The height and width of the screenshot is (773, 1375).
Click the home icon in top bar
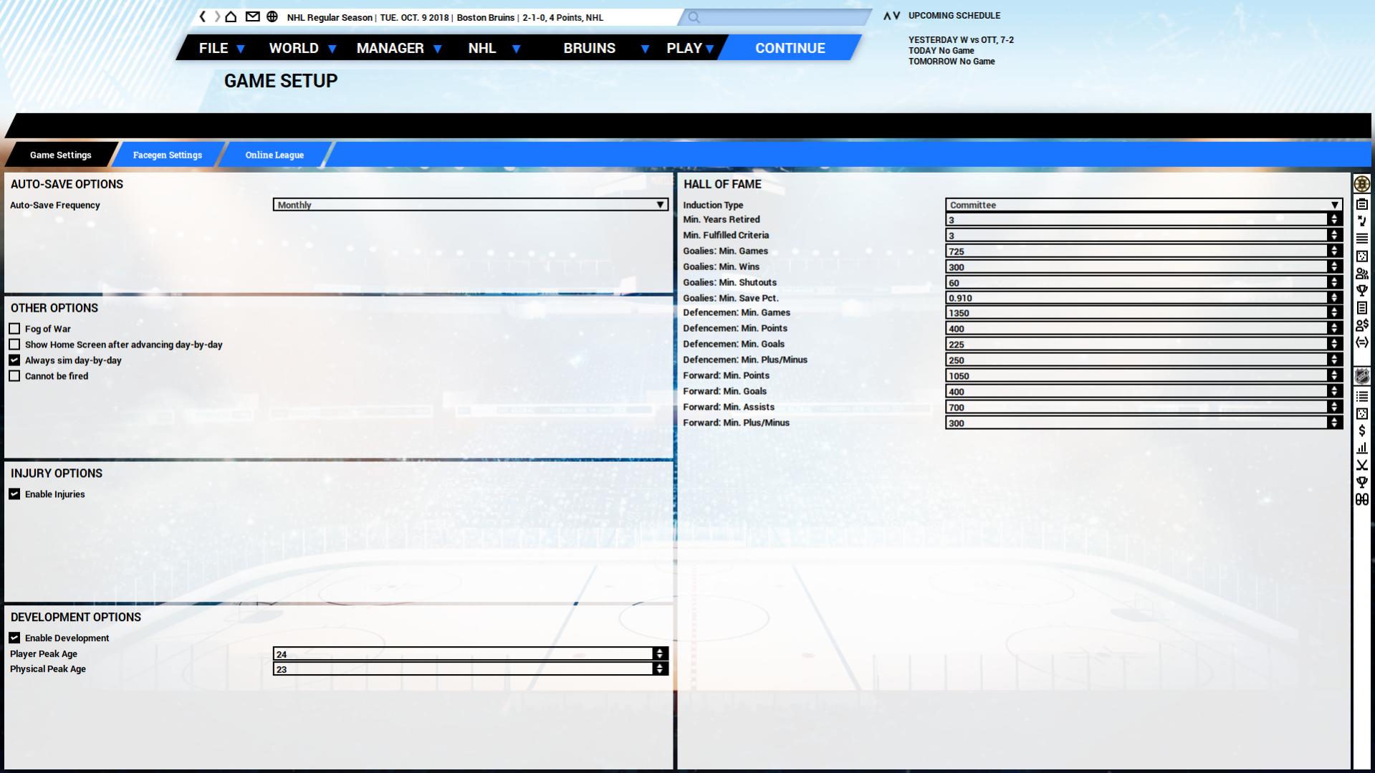point(231,16)
